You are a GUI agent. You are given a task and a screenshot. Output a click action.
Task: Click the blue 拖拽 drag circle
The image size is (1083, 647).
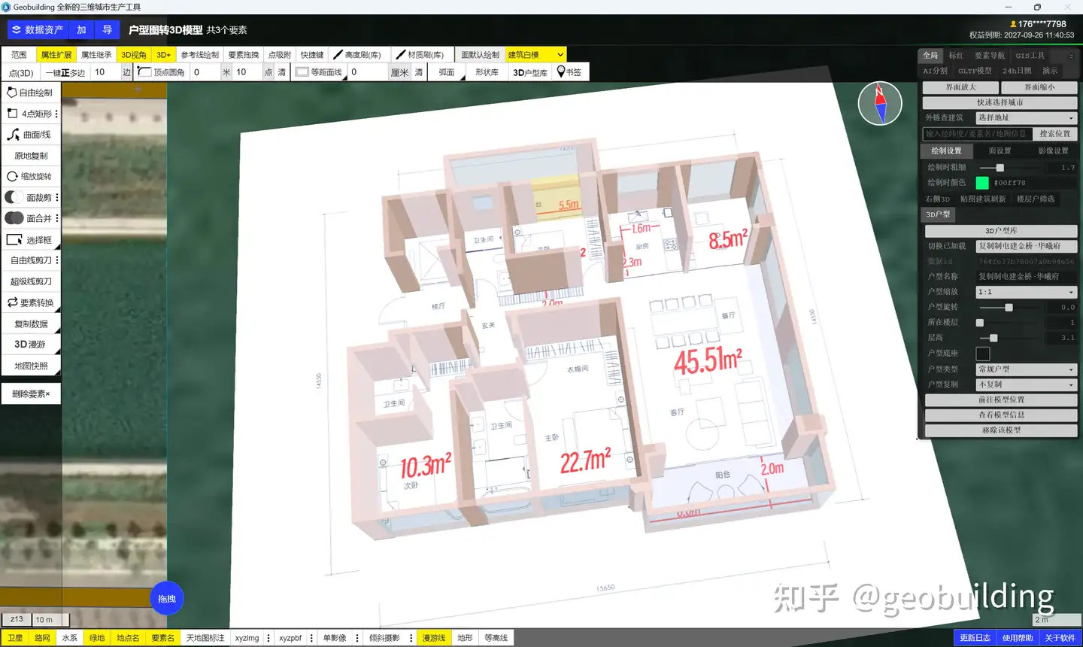tap(167, 599)
